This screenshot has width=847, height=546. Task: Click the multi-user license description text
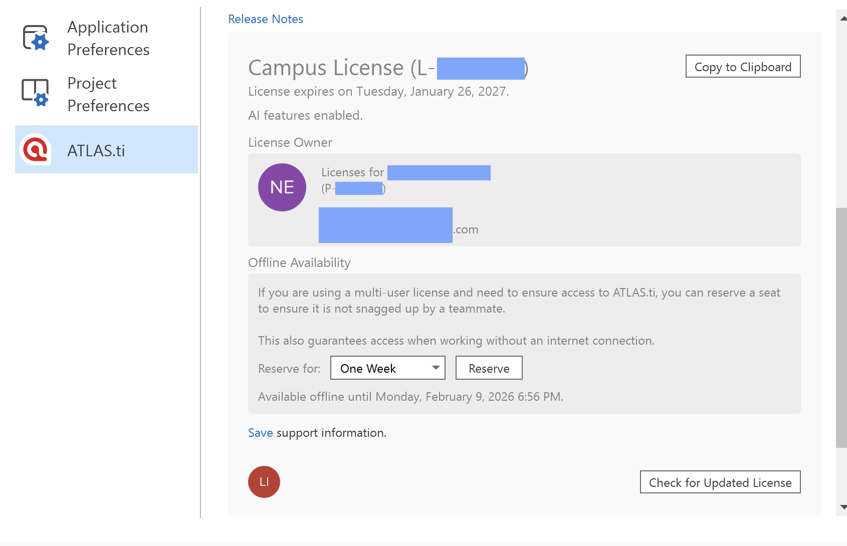(519, 301)
